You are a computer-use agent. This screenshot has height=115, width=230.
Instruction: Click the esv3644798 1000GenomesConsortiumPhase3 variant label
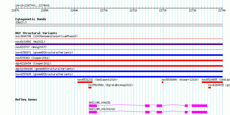click(x=47, y=36)
